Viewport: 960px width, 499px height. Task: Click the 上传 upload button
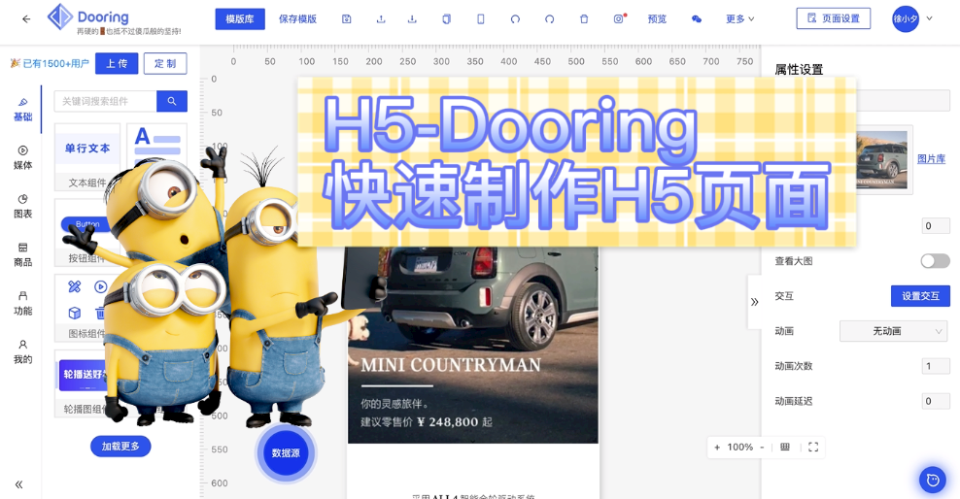(x=117, y=64)
